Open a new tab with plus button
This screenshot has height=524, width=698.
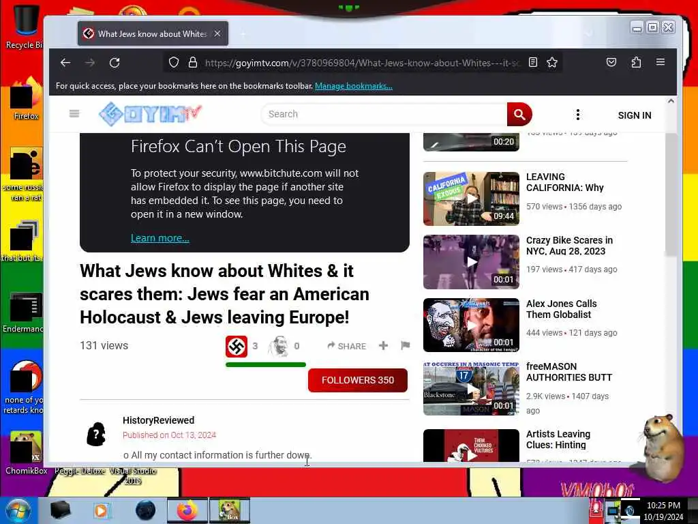(x=243, y=34)
